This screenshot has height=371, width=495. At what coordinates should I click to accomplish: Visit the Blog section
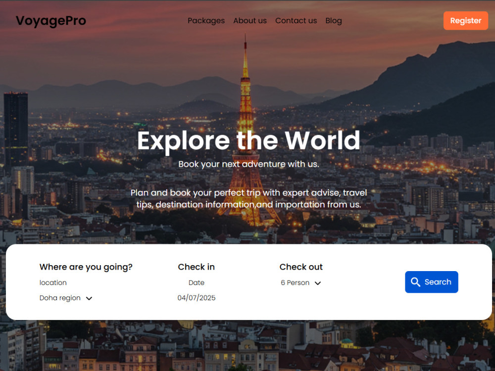[334, 21]
